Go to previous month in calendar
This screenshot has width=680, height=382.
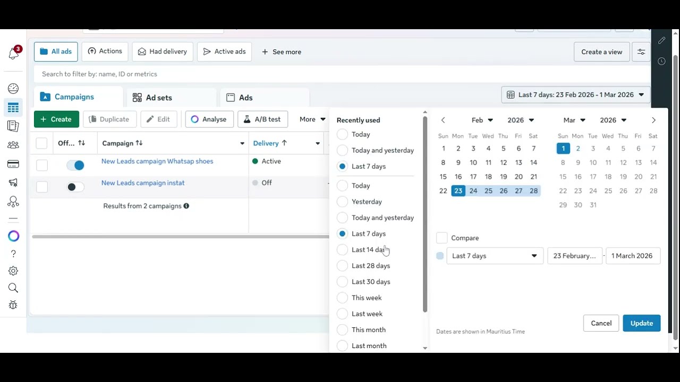pos(443,120)
